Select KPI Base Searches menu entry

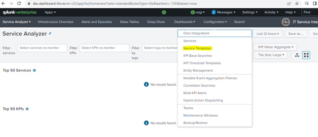click(197, 56)
